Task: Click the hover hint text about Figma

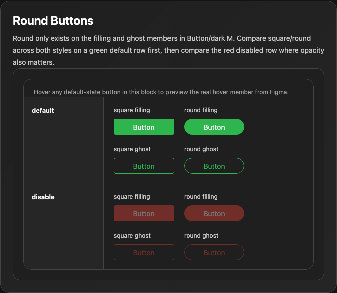Action: (161, 92)
